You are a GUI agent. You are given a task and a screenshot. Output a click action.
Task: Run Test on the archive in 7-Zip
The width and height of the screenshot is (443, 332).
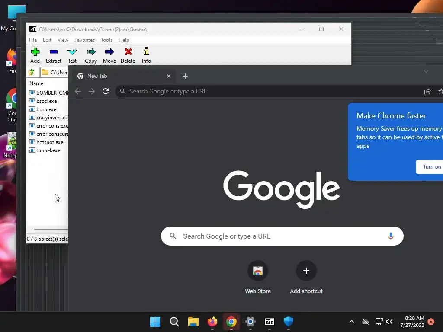tap(72, 55)
